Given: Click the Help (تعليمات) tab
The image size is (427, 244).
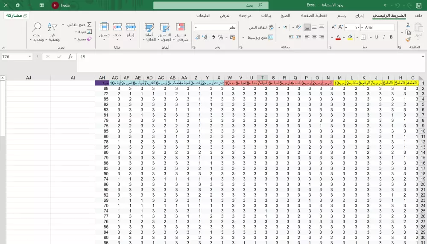Looking at the screenshot, I should (x=203, y=15).
